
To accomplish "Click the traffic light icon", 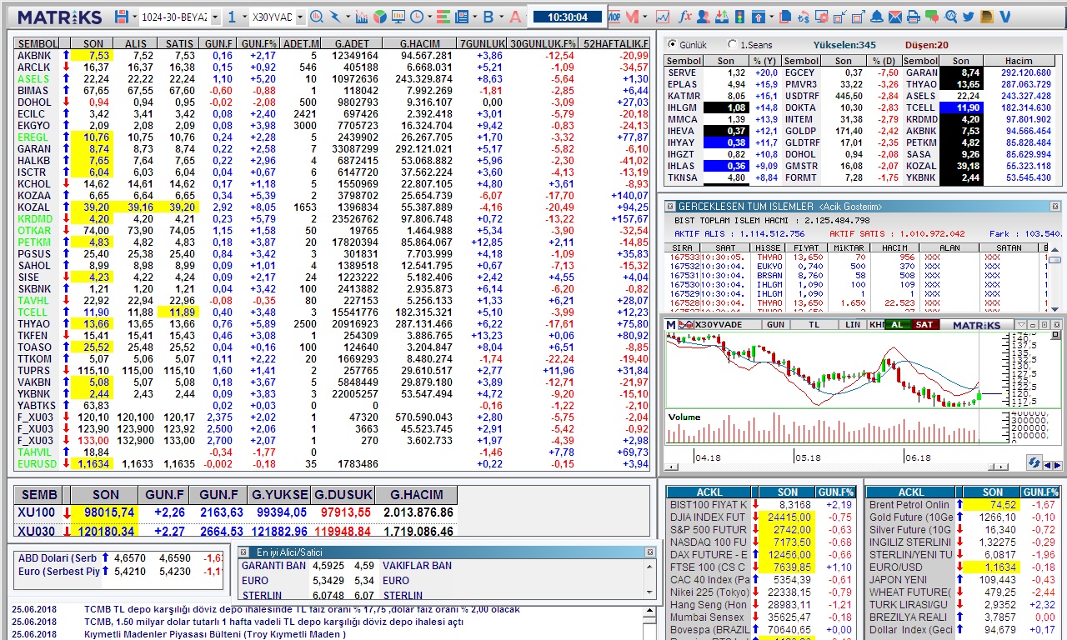I will point(739,17).
